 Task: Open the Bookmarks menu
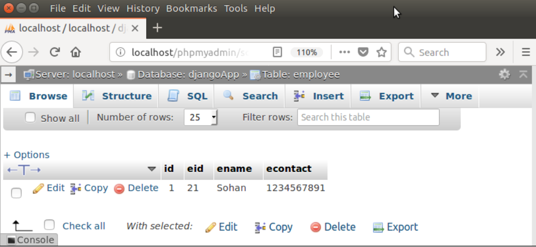coord(192,8)
